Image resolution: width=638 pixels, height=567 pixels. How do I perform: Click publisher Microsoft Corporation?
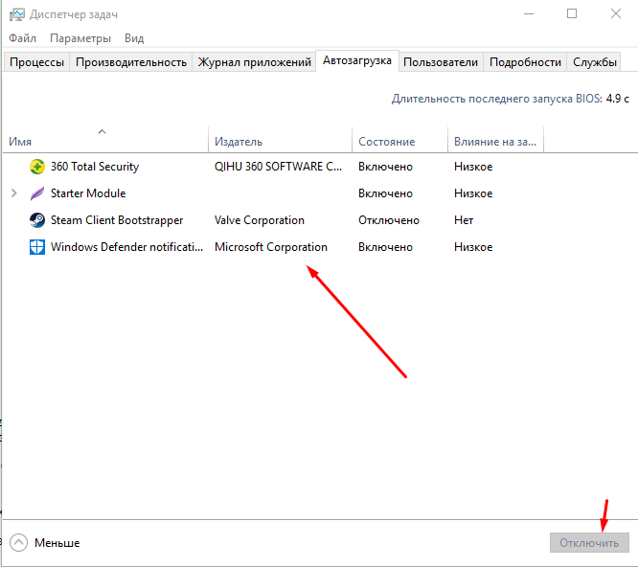coord(270,247)
